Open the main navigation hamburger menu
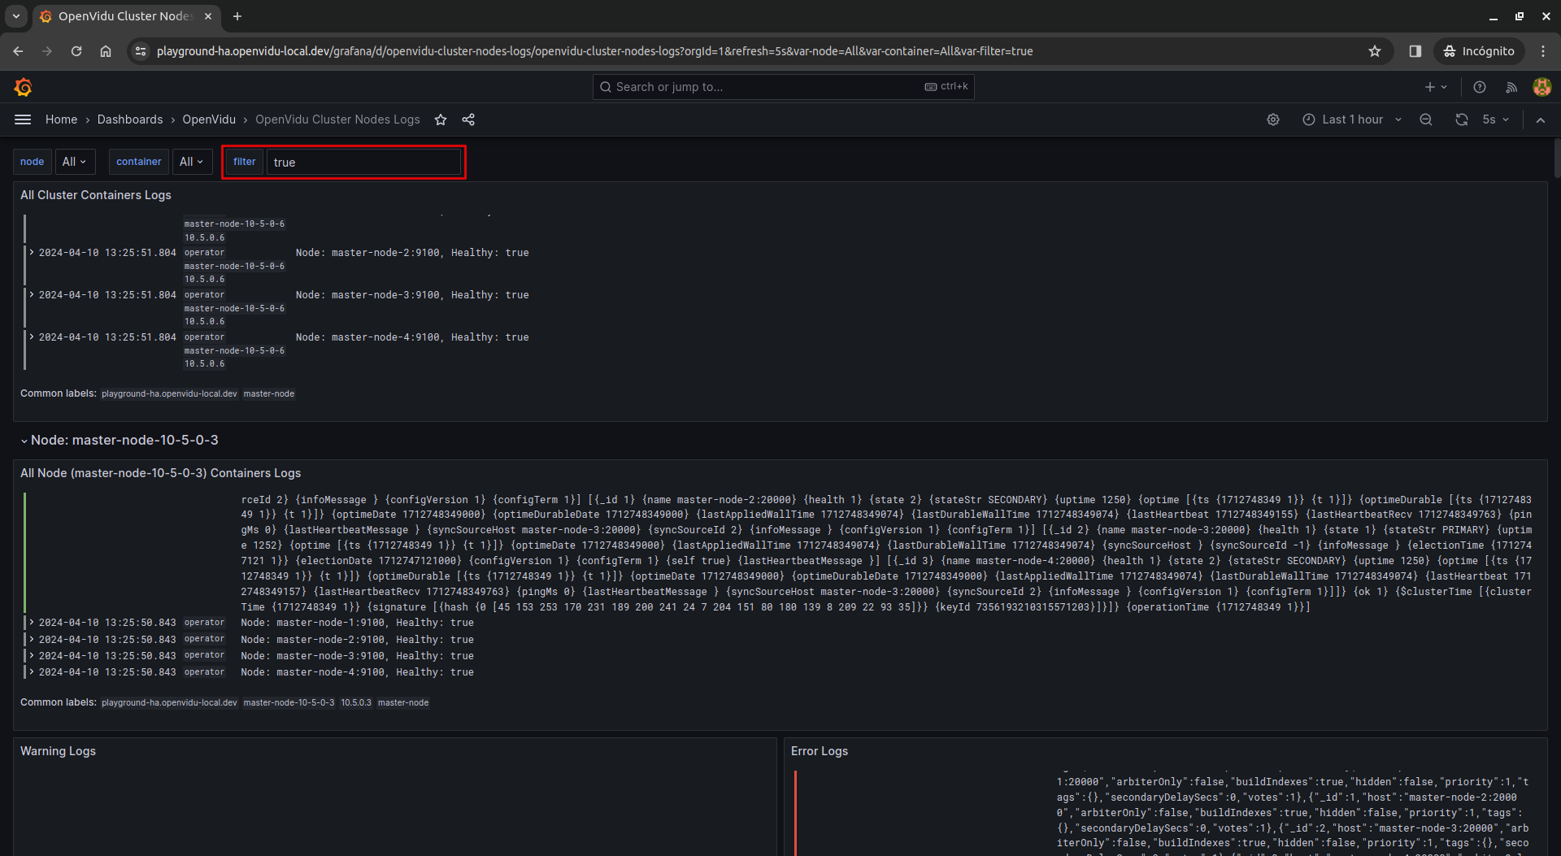 pos(22,119)
